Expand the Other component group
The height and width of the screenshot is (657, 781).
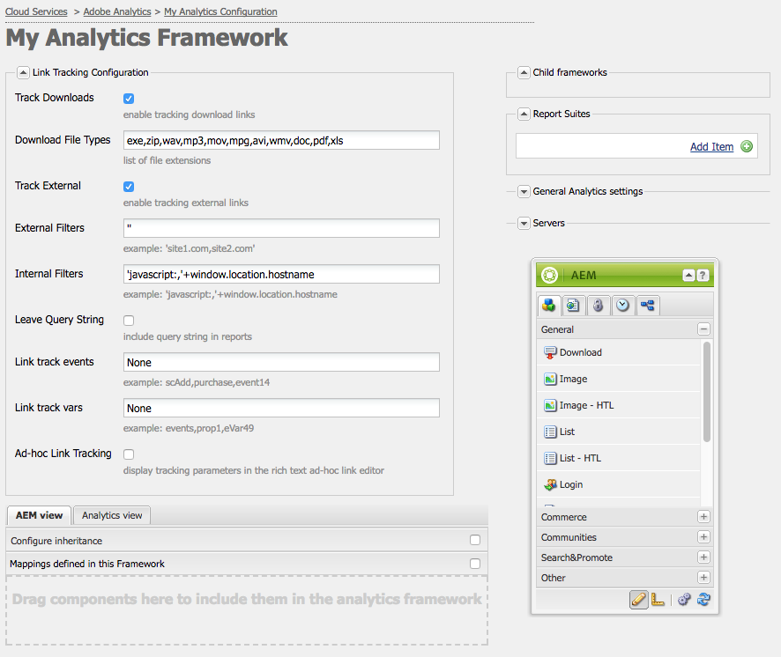pos(703,578)
